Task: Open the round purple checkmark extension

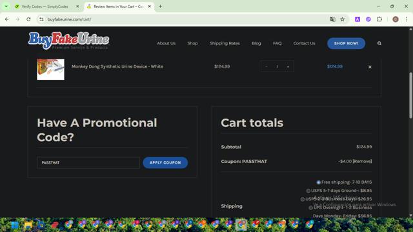Action: pos(368,19)
